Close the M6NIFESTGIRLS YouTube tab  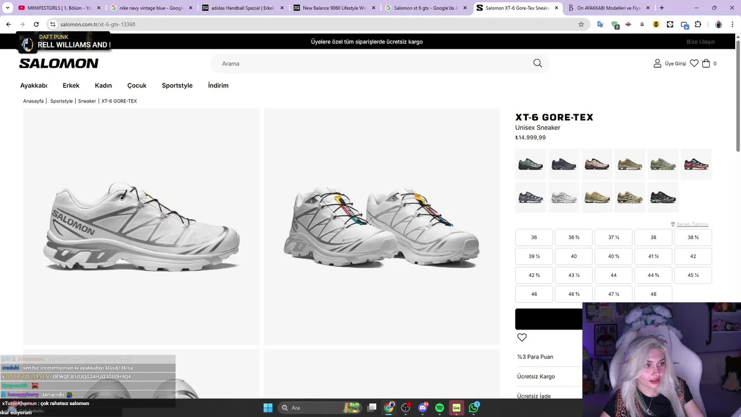tap(99, 8)
